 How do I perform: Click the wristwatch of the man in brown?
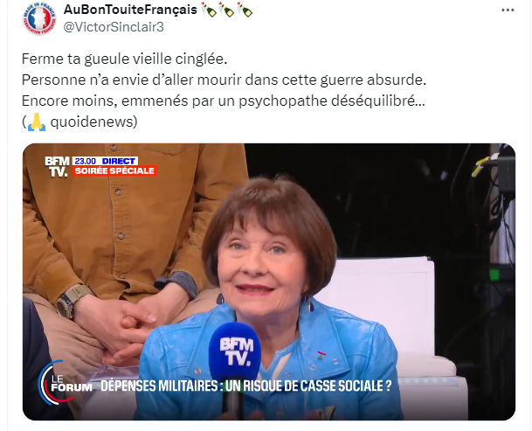74,301
